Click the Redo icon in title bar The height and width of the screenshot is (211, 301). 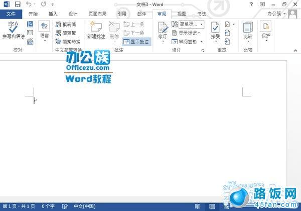point(44,4)
